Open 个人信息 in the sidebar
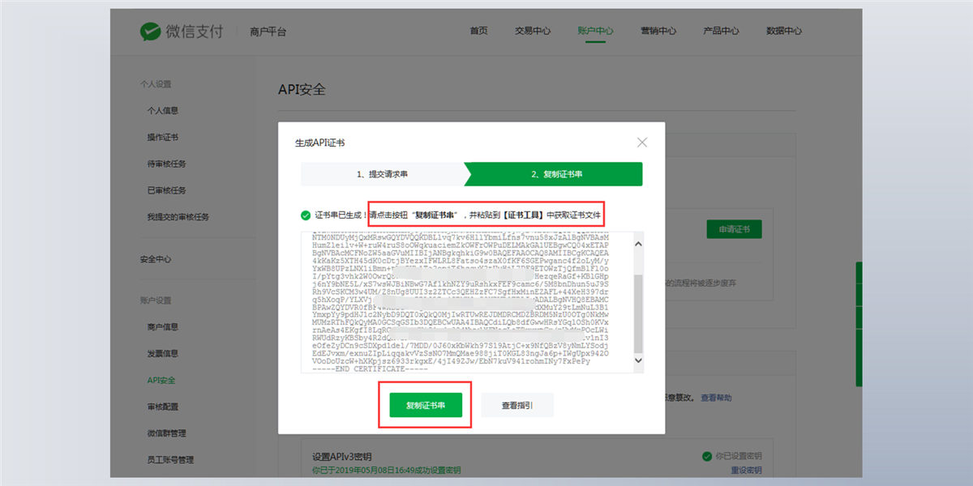 [x=162, y=110]
